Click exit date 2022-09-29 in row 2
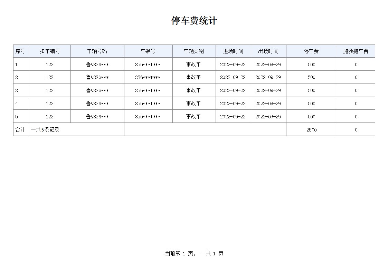This screenshot has height=274, width=388. point(268,78)
